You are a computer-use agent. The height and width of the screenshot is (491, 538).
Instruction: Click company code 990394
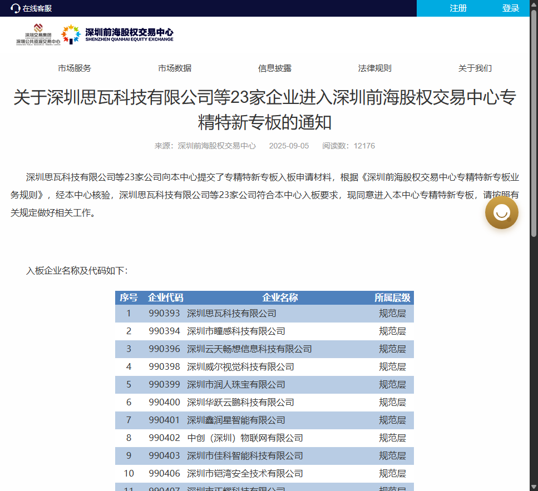pyautogui.click(x=164, y=331)
